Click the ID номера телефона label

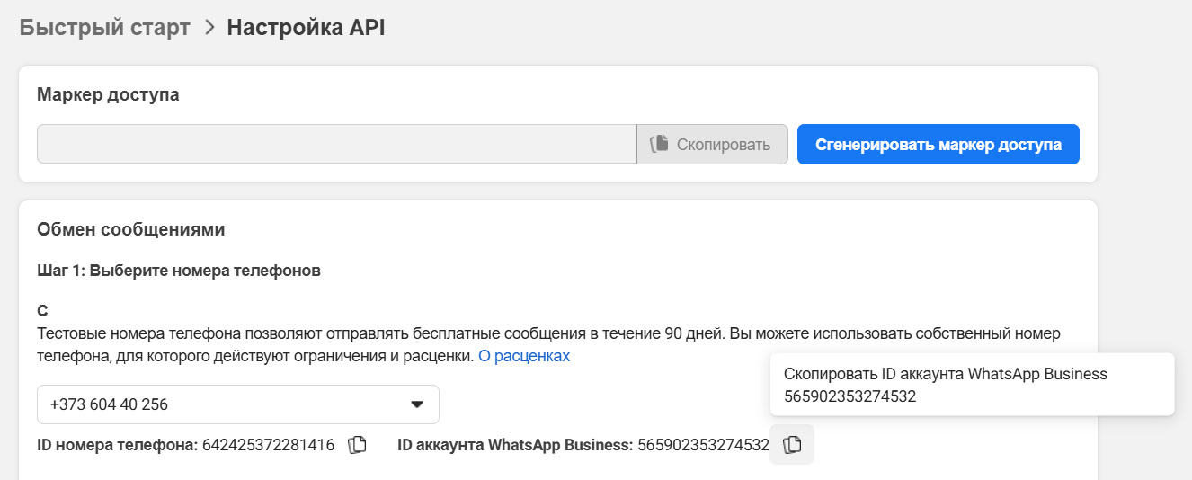118,445
